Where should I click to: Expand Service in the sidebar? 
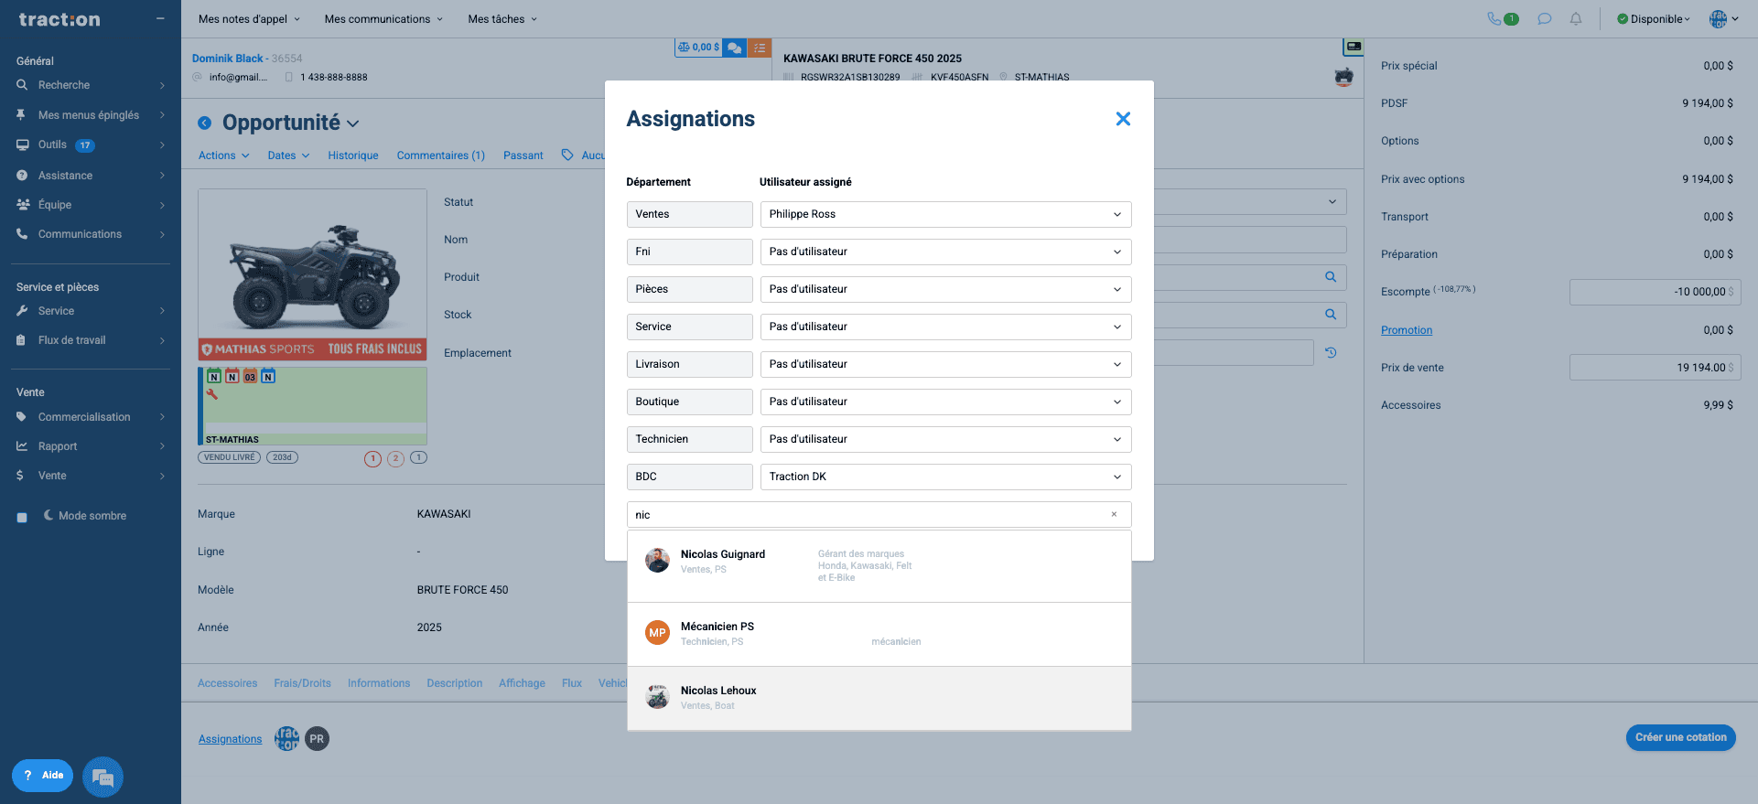[91, 311]
